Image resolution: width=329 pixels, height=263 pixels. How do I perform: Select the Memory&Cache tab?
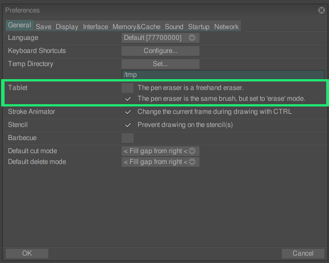136,27
